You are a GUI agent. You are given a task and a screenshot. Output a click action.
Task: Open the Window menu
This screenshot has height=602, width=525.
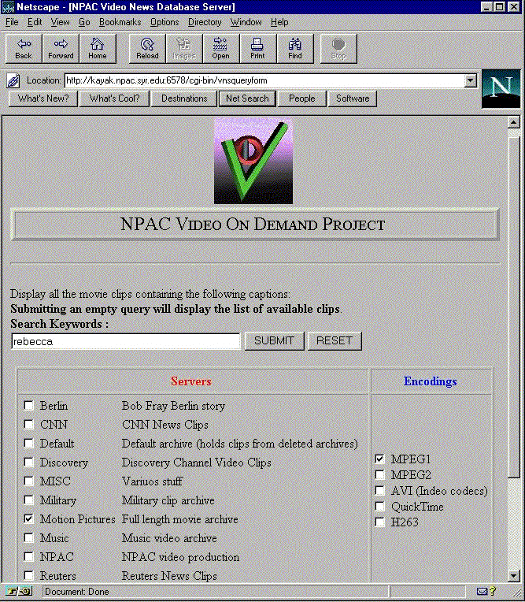pyautogui.click(x=246, y=22)
